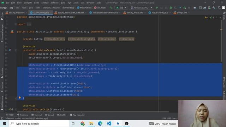Open the File menu
This screenshot has width=226, height=127.
(x=8, y=3)
